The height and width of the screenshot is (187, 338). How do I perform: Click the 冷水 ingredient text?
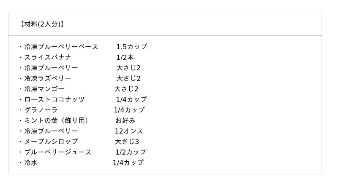(x=30, y=163)
